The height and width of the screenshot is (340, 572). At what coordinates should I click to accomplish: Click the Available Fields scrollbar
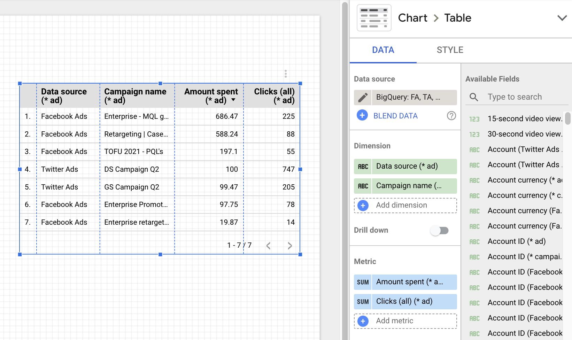click(568, 118)
